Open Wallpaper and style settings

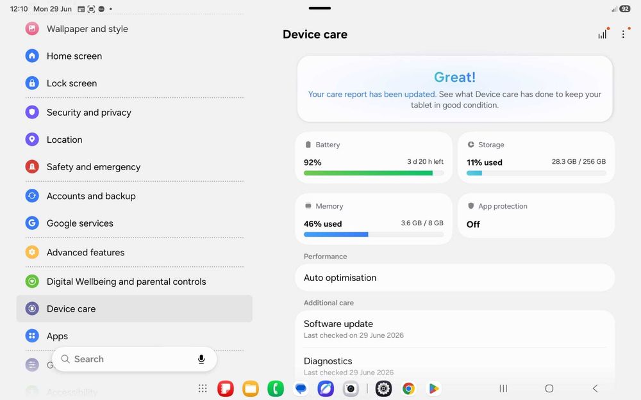point(134,29)
